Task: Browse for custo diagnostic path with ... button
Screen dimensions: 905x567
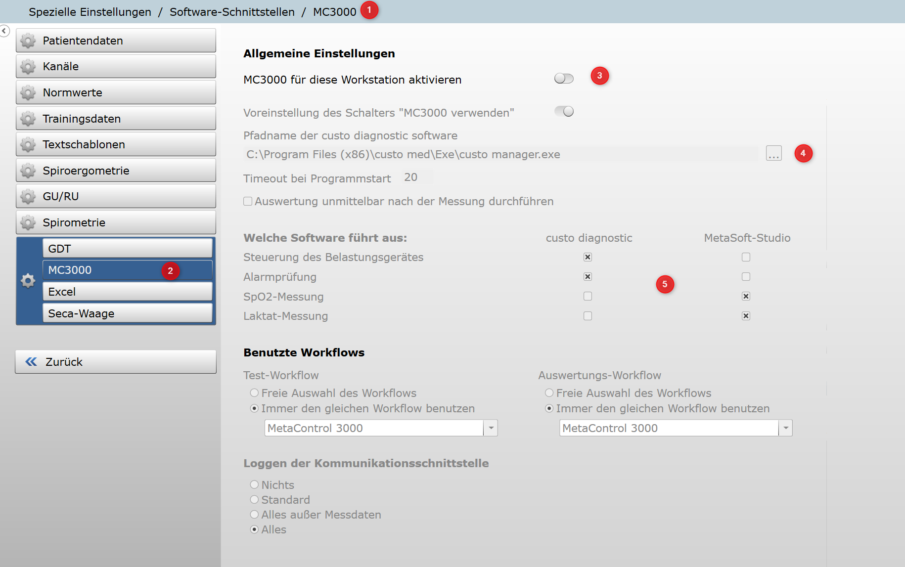Action: point(774,153)
